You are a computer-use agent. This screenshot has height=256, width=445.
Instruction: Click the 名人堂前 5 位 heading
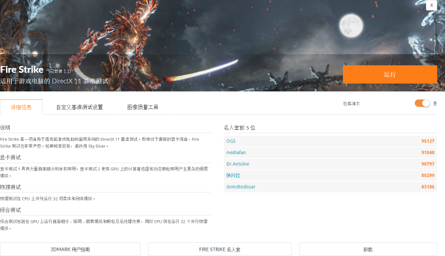point(240,128)
